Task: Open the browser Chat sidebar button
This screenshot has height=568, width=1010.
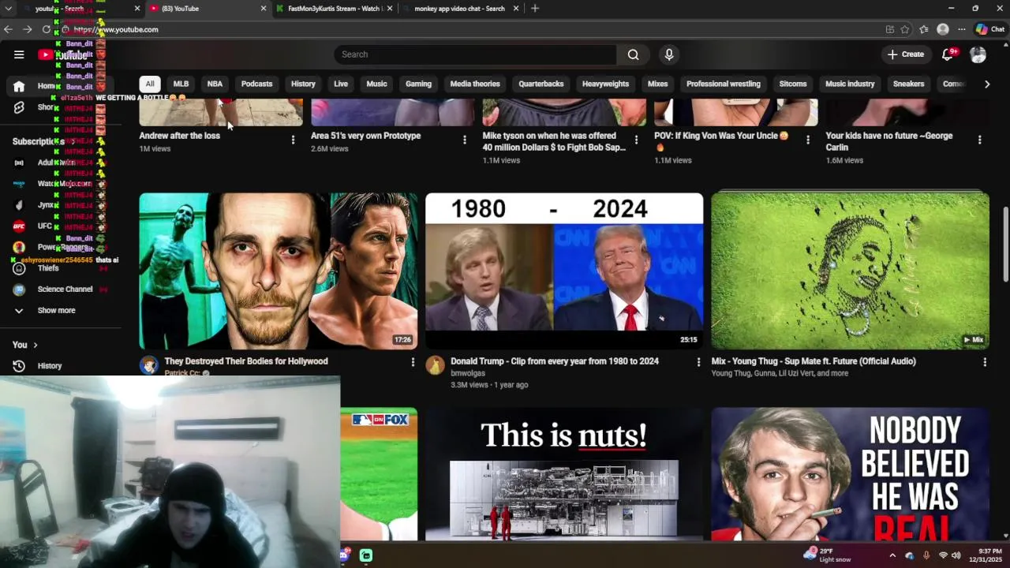Action: (990, 29)
